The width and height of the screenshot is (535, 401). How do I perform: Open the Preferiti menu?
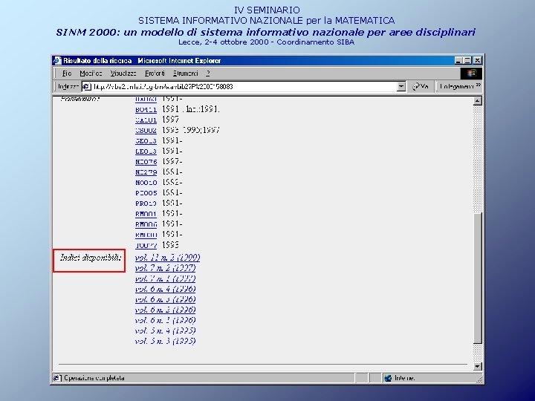click(155, 74)
